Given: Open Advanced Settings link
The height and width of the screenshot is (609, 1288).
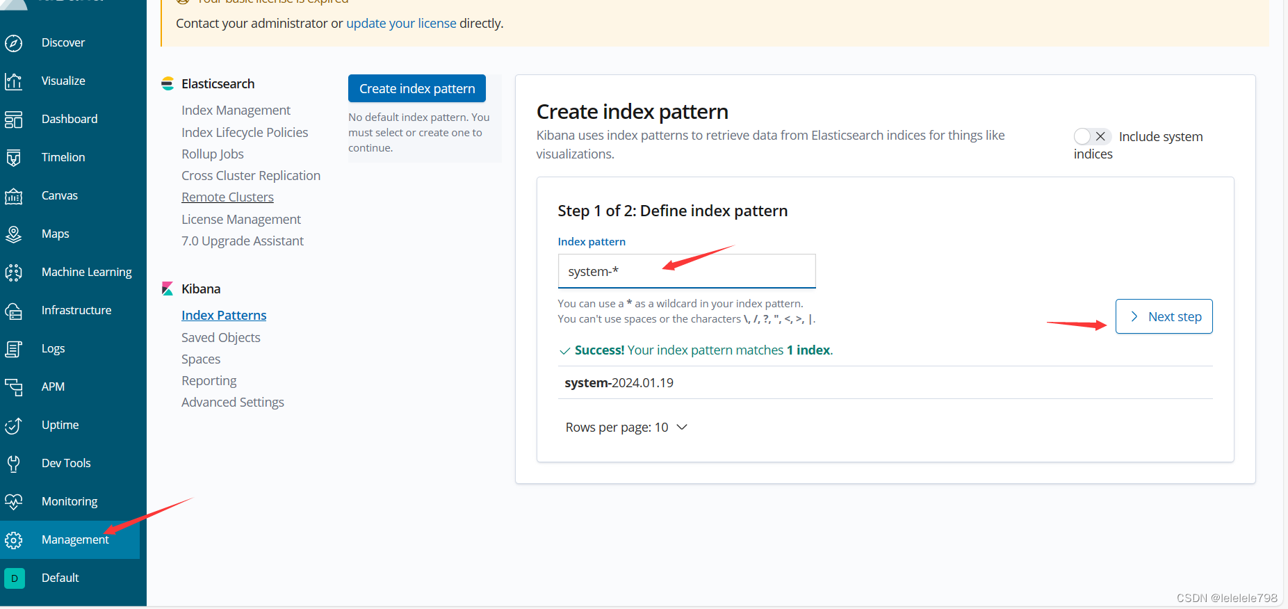Looking at the screenshot, I should click(233, 402).
